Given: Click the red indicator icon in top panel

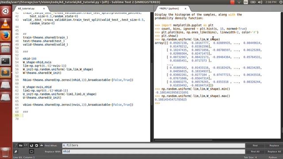Looking at the screenshot, I should tap(232, 2).
